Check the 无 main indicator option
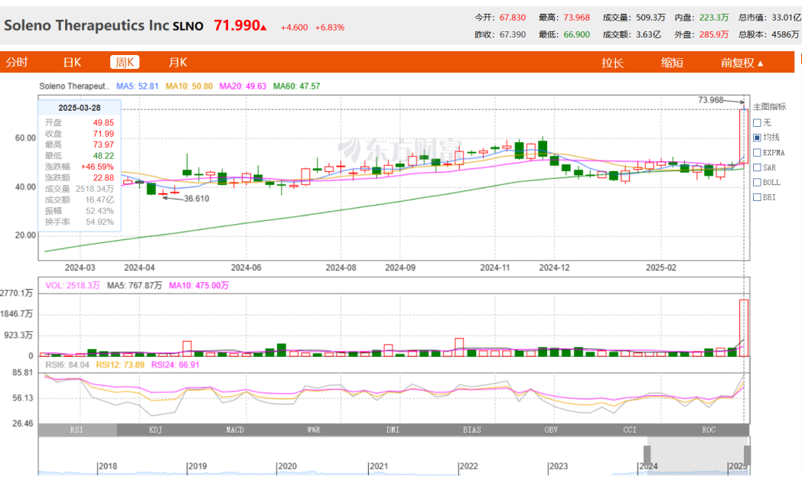The image size is (802, 477). point(758,122)
